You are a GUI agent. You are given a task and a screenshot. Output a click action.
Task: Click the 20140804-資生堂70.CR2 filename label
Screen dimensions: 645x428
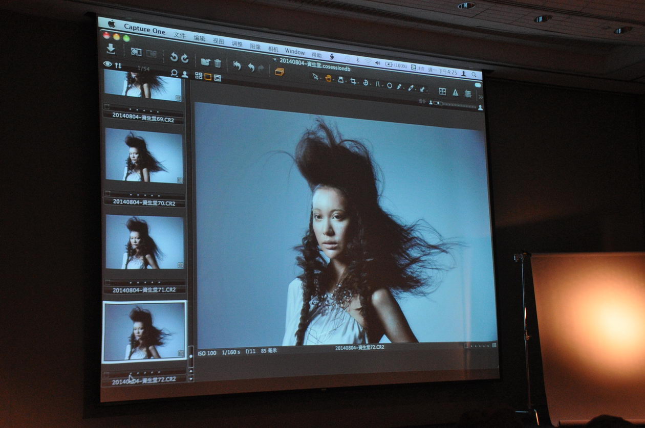point(144,203)
